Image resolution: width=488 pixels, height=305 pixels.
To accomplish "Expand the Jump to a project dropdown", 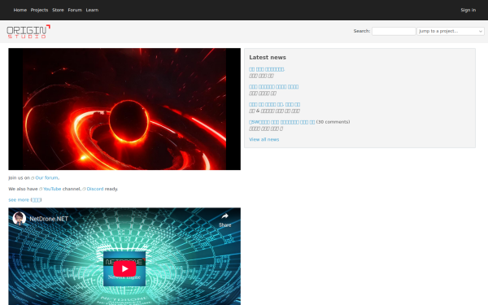I will point(451,31).
